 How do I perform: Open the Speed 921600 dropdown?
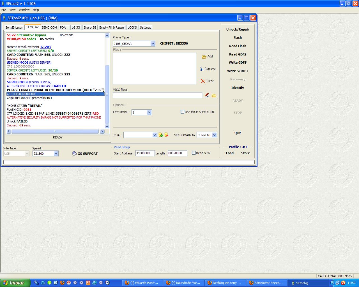56,154
